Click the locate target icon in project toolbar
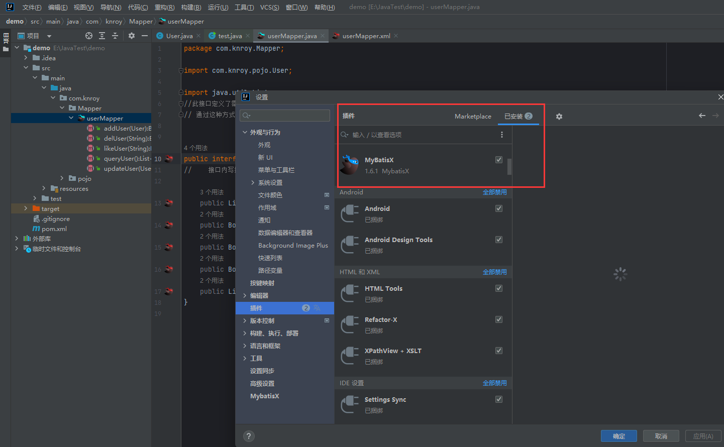 89,36
